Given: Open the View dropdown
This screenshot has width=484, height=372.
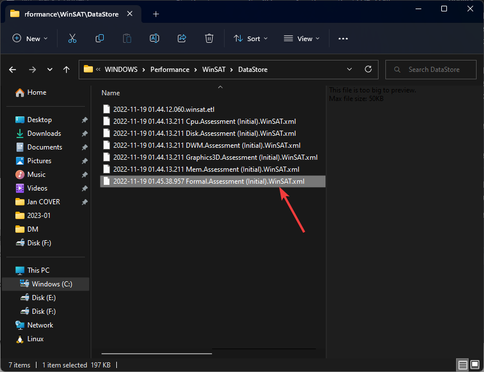Looking at the screenshot, I should coord(301,38).
